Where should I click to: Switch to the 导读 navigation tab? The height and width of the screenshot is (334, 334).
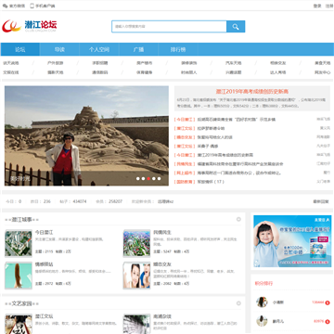59,49
